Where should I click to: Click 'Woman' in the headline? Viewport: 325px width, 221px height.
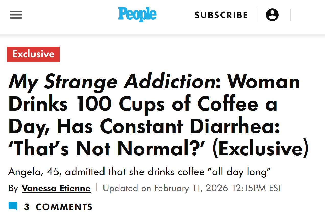pyautogui.click(x=264, y=82)
